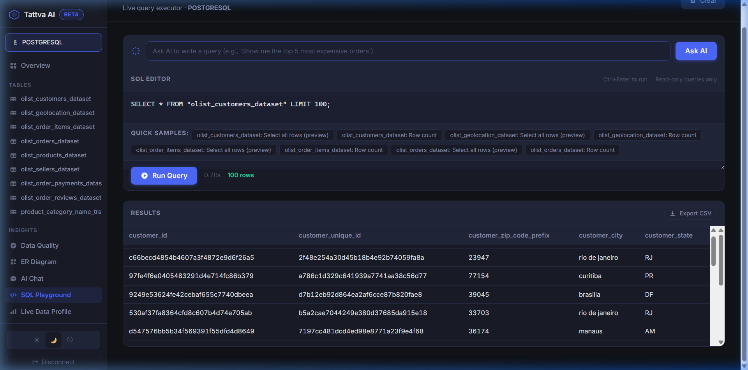Click the AI sparkle icon beside query prompt
The width and height of the screenshot is (748, 370).
pos(136,51)
